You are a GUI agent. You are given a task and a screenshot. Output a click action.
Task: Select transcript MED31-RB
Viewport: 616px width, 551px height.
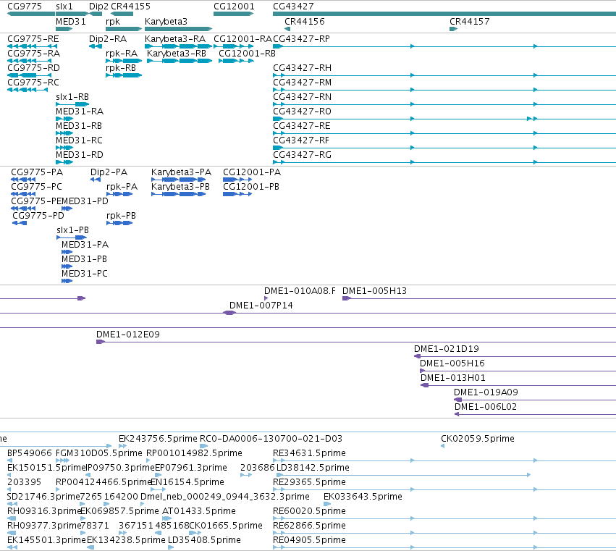pos(79,126)
